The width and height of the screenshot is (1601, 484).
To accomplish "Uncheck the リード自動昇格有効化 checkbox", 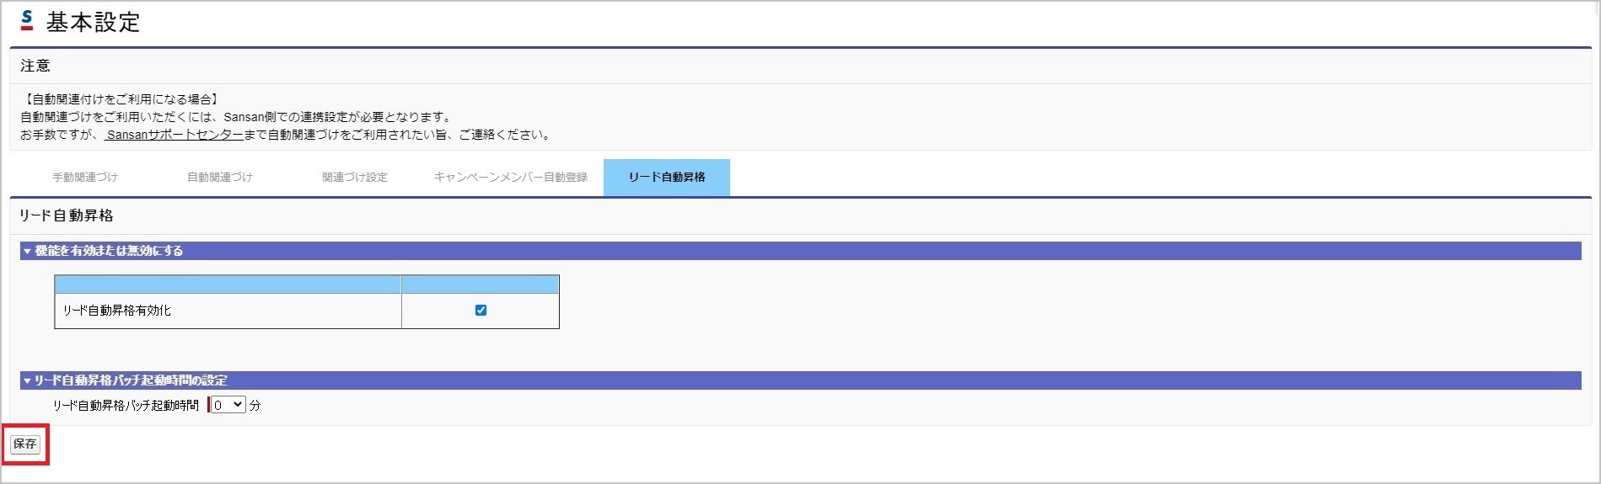I will tap(481, 310).
